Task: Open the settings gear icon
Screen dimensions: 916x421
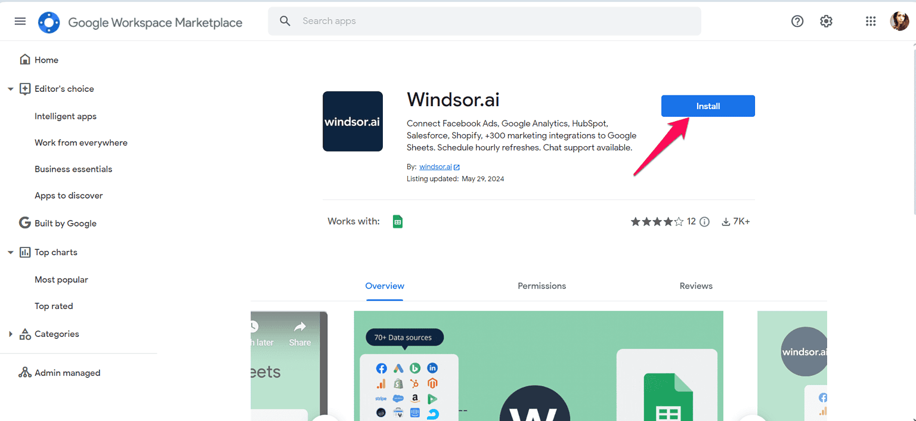Action: click(826, 21)
